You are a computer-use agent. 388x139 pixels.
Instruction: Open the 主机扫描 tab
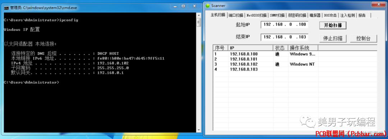(x=218, y=15)
